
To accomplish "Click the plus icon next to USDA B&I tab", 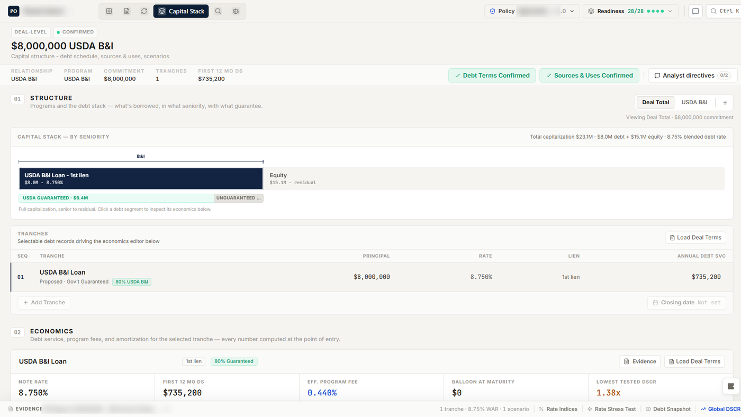I will tap(725, 103).
